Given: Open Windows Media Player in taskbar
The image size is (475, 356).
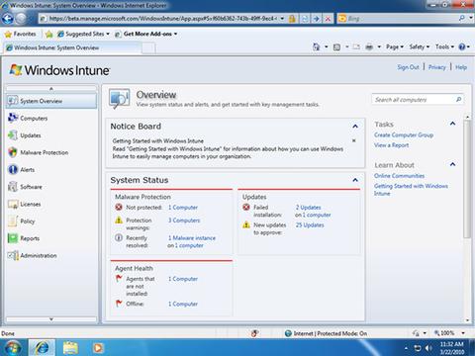Looking at the screenshot, I should (98, 348).
